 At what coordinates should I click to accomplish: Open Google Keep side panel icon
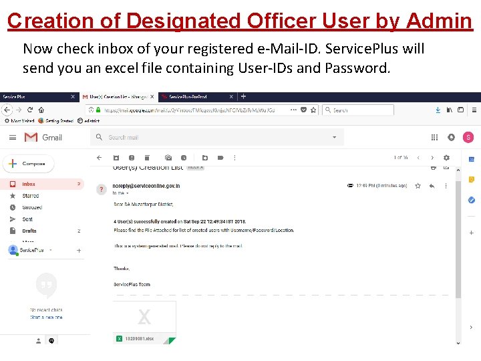pyautogui.click(x=472, y=180)
